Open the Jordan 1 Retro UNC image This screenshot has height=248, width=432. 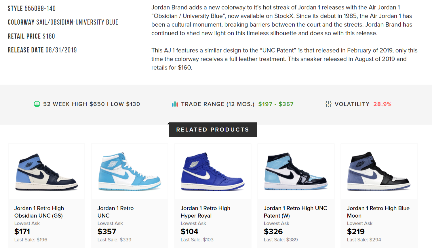tap(130, 171)
